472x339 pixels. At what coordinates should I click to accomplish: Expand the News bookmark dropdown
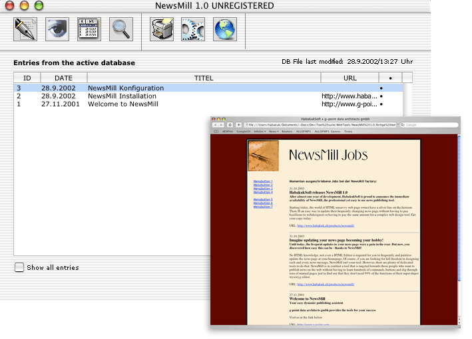click(274, 132)
